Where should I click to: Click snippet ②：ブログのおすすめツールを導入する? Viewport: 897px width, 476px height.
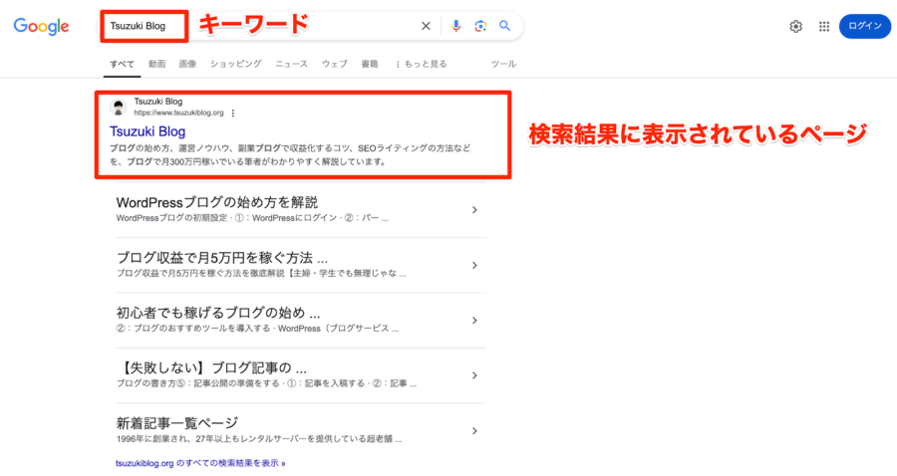pos(257,328)
